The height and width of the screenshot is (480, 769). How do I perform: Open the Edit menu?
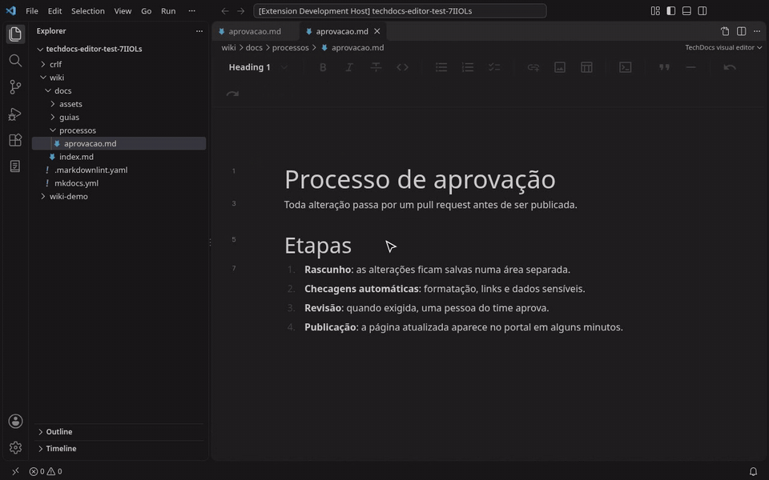click(55, 10)
